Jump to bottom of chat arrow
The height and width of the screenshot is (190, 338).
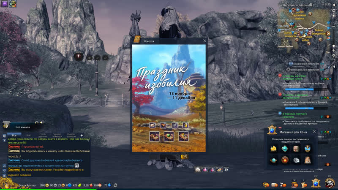[4, 176]
